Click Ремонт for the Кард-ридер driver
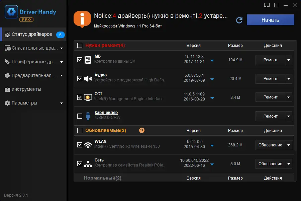Image resolution: width=301 pixels, height=201 pixels. point(270,116)
